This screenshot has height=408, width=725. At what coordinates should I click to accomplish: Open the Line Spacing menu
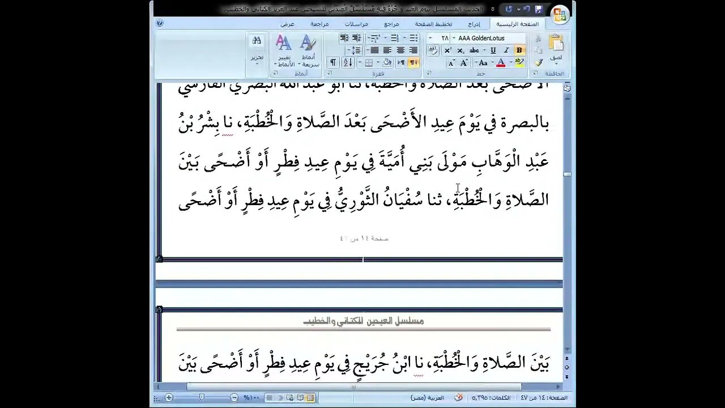355,50
